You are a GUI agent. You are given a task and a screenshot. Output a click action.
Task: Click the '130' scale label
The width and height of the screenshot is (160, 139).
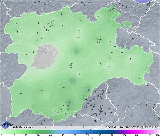[158, 136]
